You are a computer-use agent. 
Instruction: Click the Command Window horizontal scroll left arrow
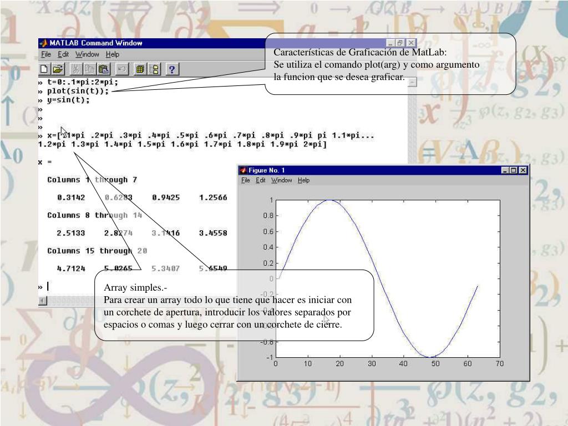43,300
